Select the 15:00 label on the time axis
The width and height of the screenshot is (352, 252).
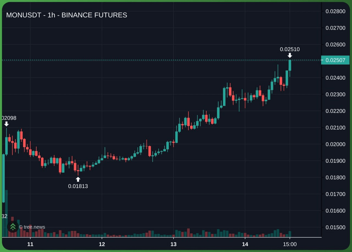click(290, 244)
